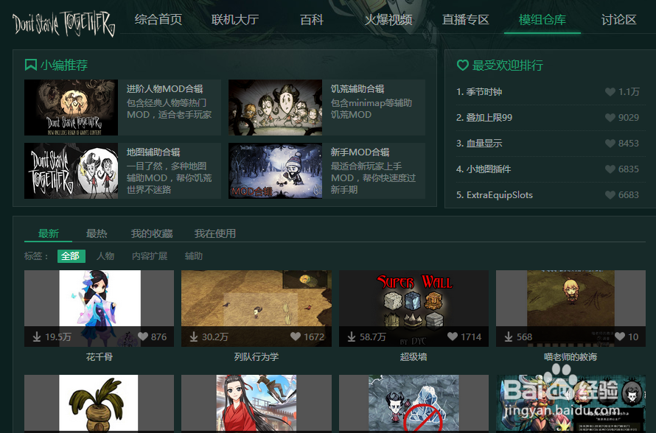656x433 pixels.
Task: Open the 进阶人物MOD合辑 title link
Action: tap(165, 88)
